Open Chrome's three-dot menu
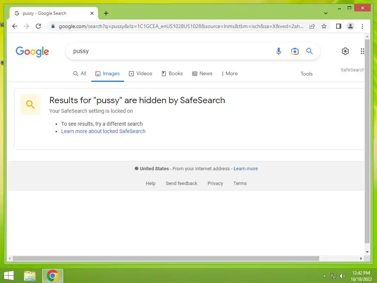 tap(362, 26)
